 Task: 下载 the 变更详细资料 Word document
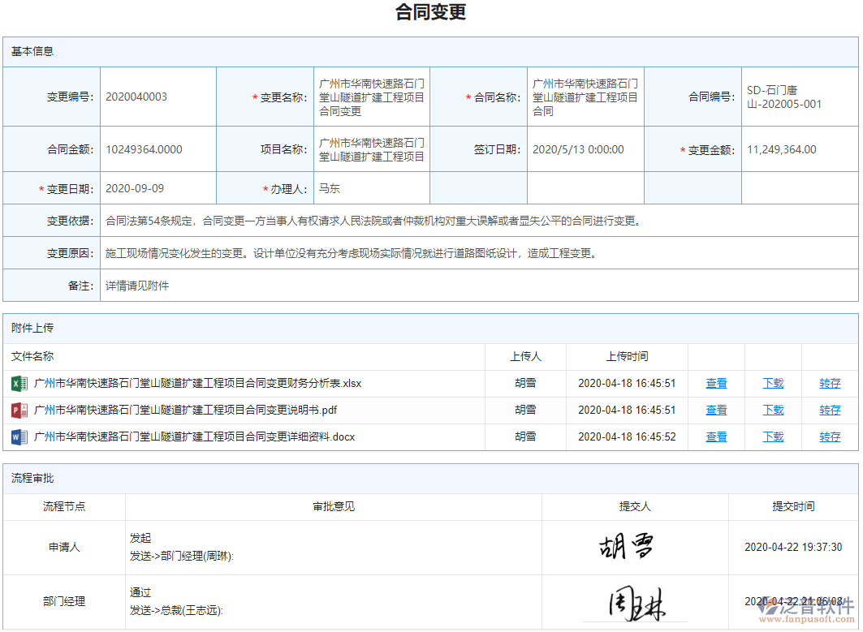click(772, 436)
